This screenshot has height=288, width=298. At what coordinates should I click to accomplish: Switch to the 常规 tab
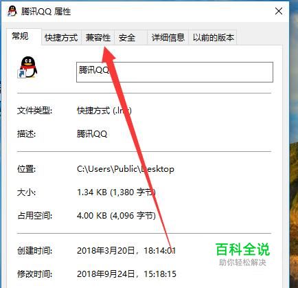pyautogui.click(x=20, y=36)
